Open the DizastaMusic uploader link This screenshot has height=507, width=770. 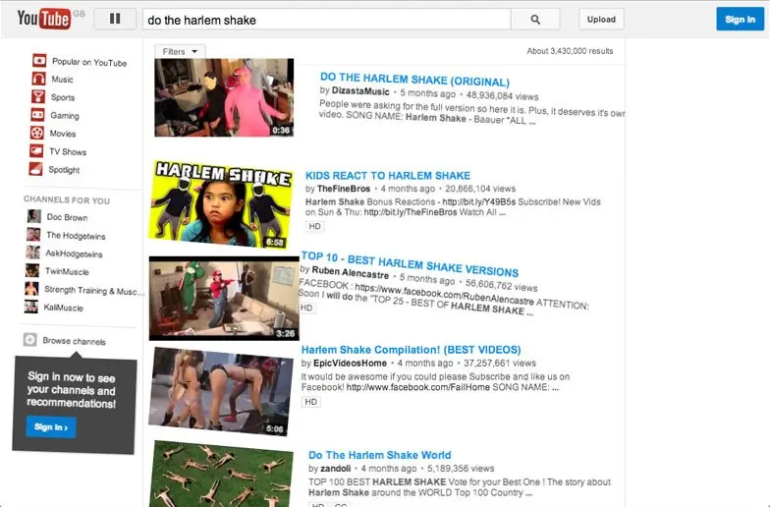pyautogui.click(x=360, y=90)
